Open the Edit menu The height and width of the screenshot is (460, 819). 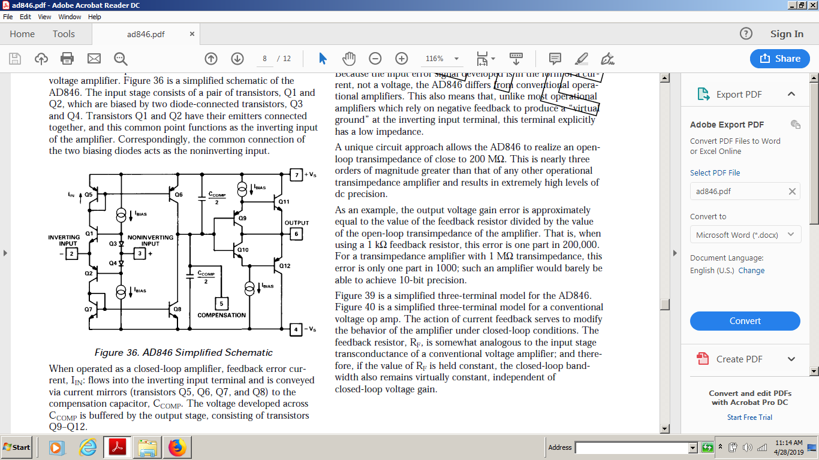click(x=26, y=17)
